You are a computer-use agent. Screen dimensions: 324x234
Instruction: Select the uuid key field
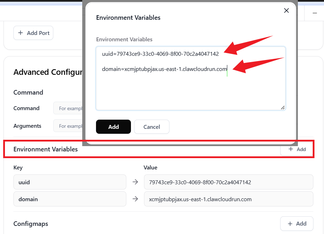tap(70, 182)
